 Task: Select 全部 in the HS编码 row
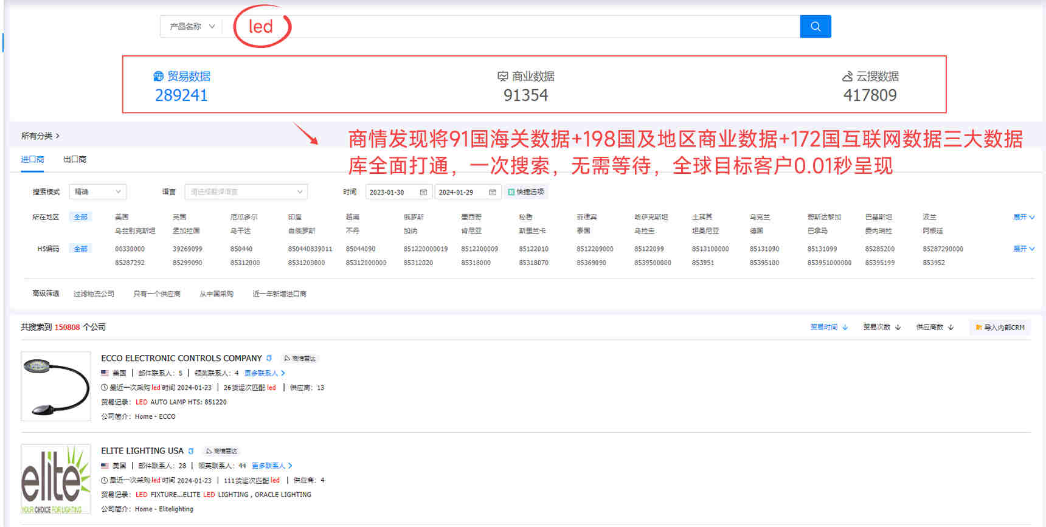81,249
